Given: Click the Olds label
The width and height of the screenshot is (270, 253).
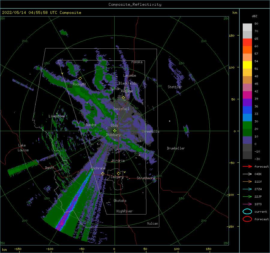Looking at the screenshot, I should [114, 125].
